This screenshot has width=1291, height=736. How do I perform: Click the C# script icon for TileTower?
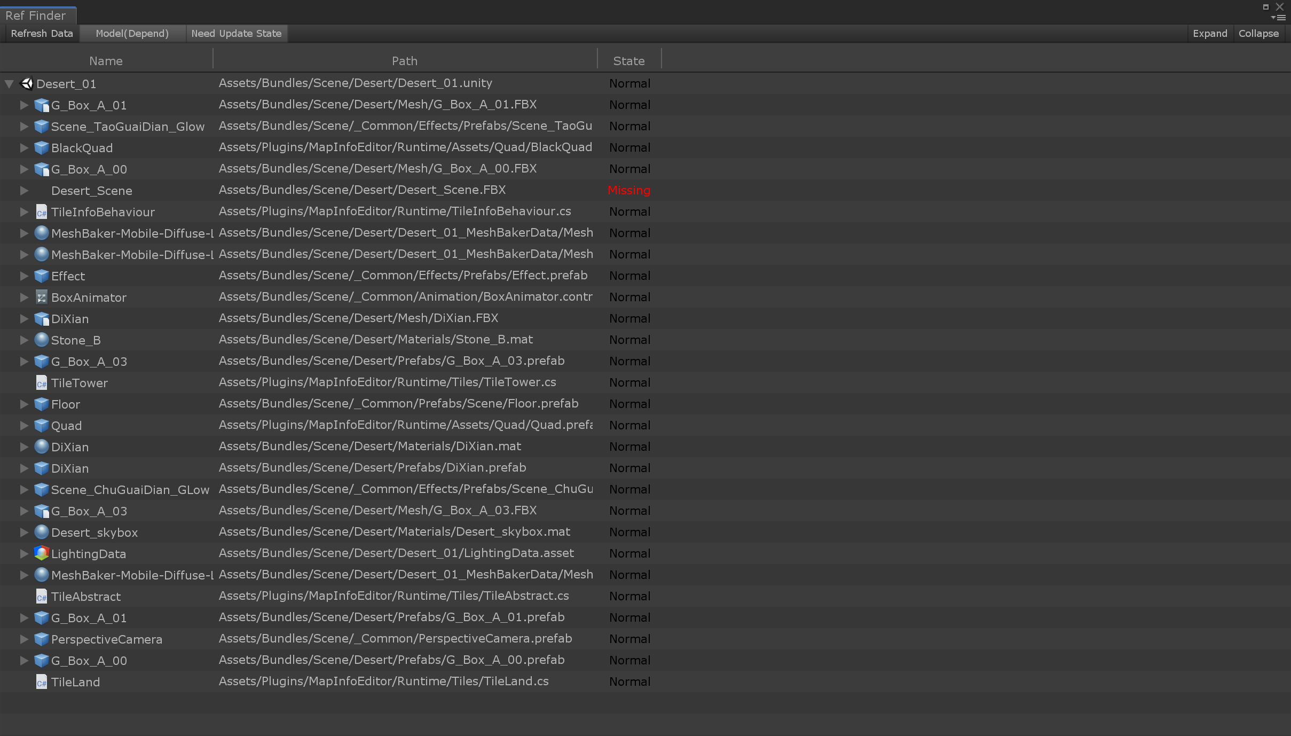click(x=42, y=383)
